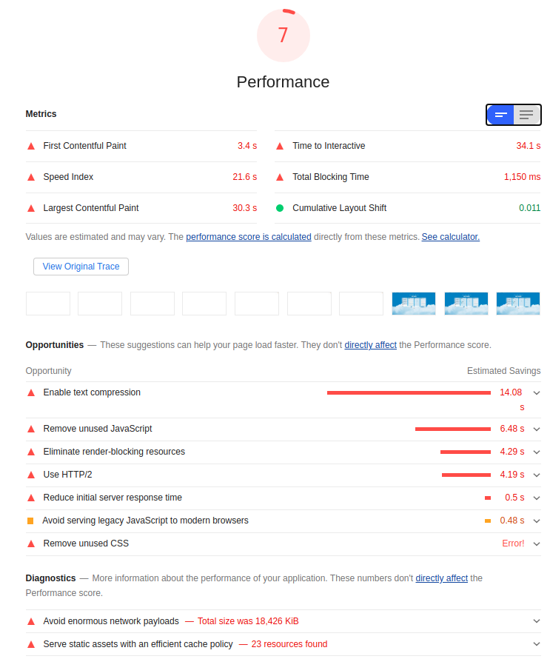
Task: Click the red triangle beside Time to Interactive
Action: pyautogui.click(x=280, y=146)
